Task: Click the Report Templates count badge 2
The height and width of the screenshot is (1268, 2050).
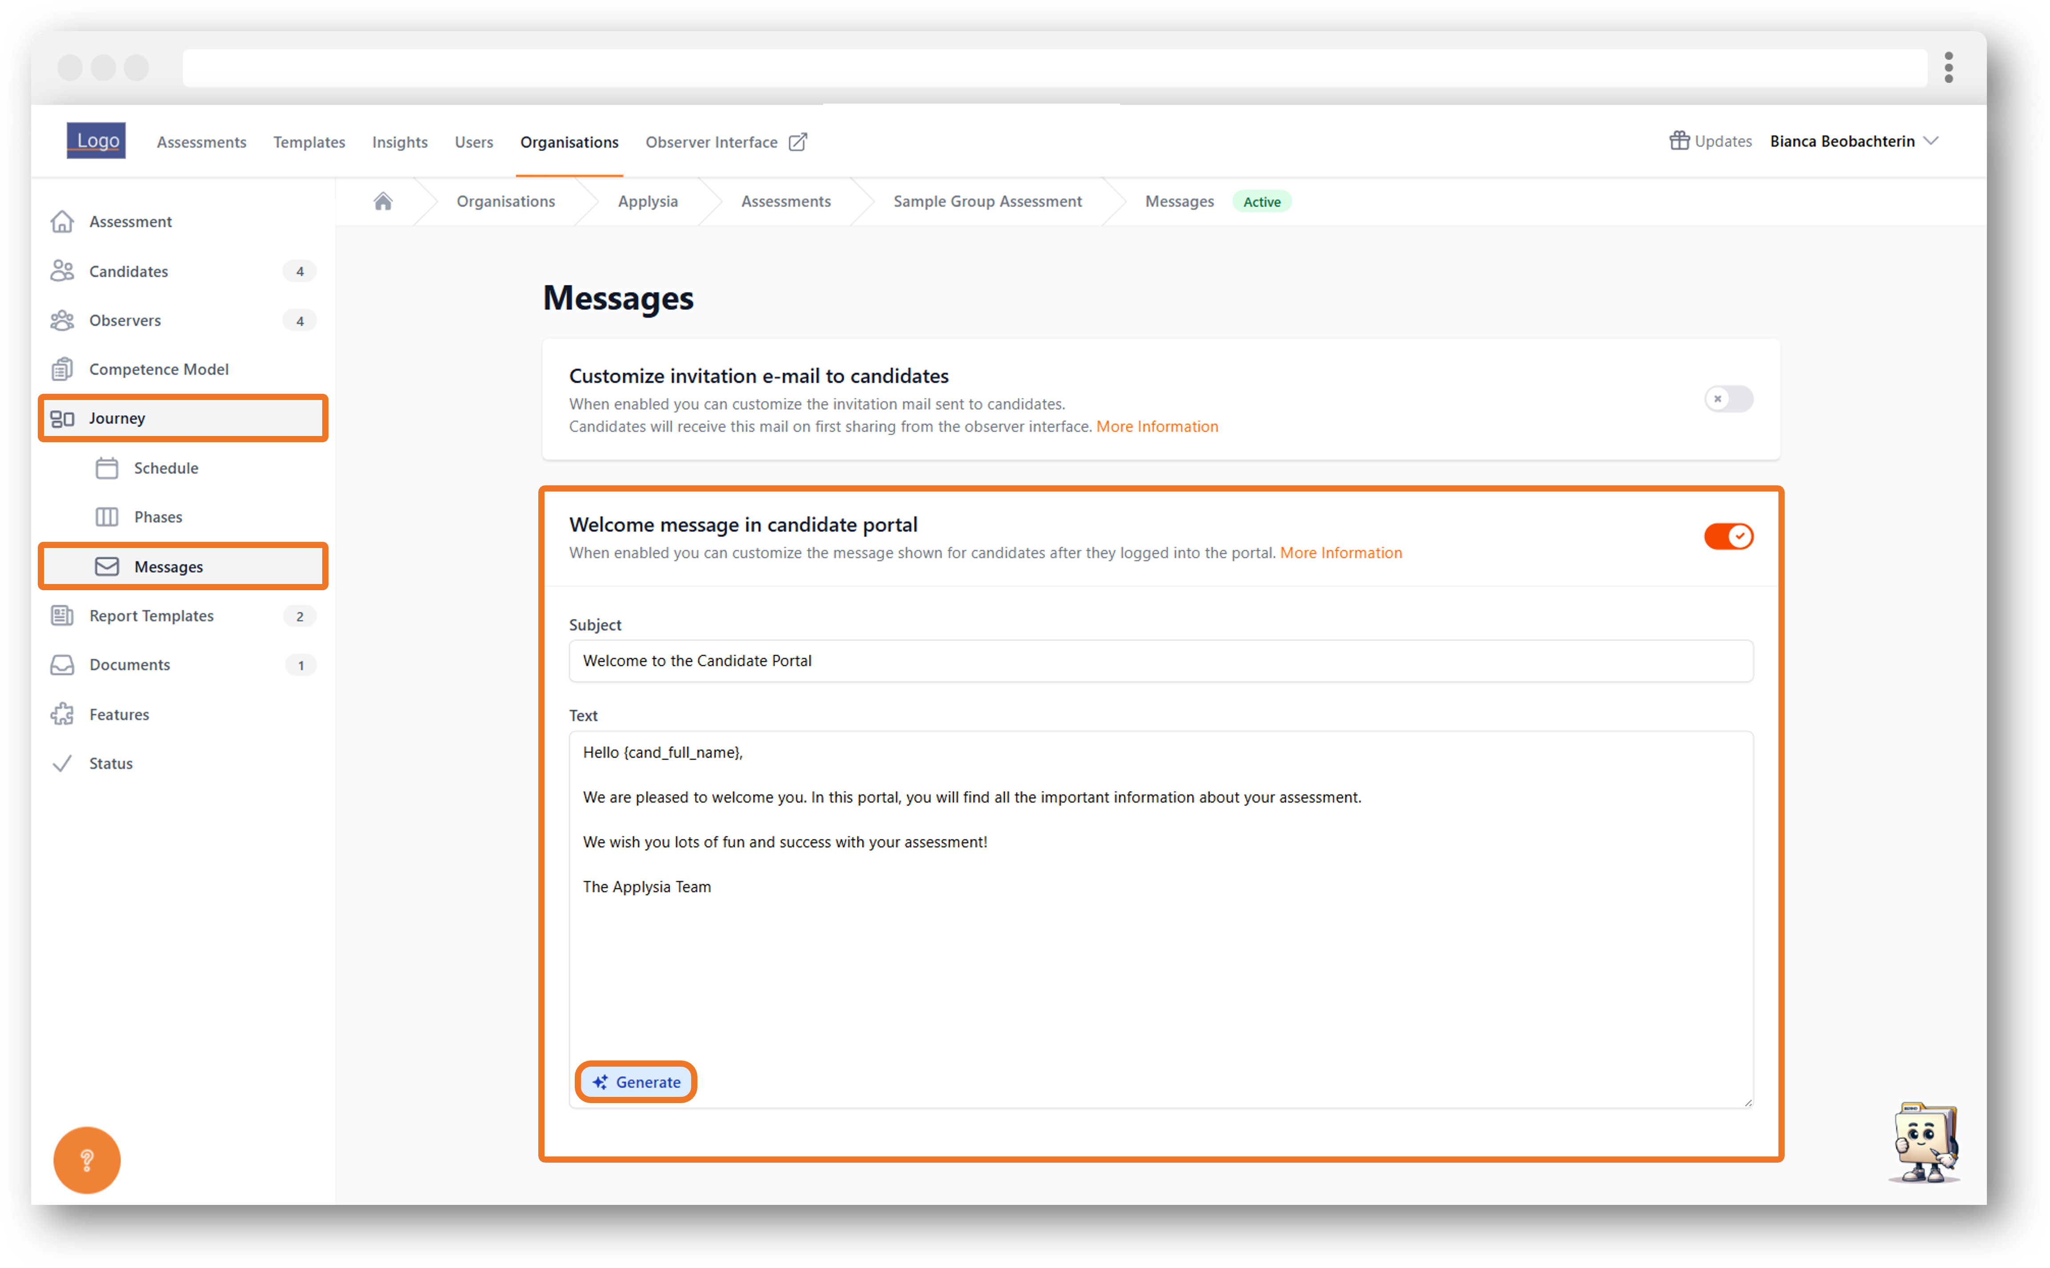Action: pyautogui.click(x=299, y=616)
